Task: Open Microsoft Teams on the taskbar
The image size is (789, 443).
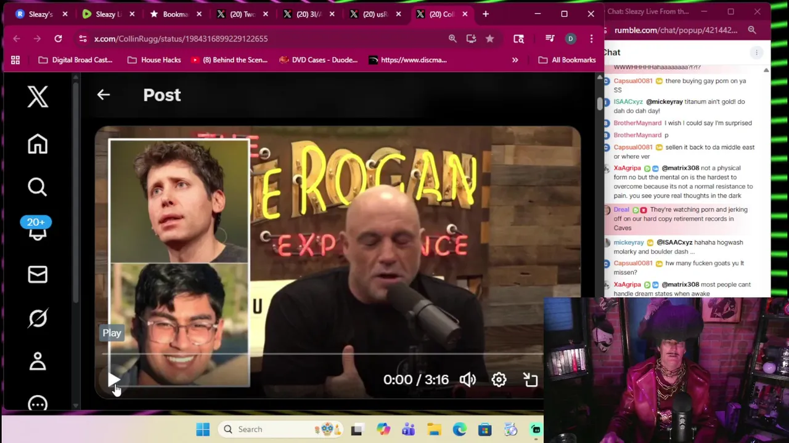Action: (x=408, y=429)
